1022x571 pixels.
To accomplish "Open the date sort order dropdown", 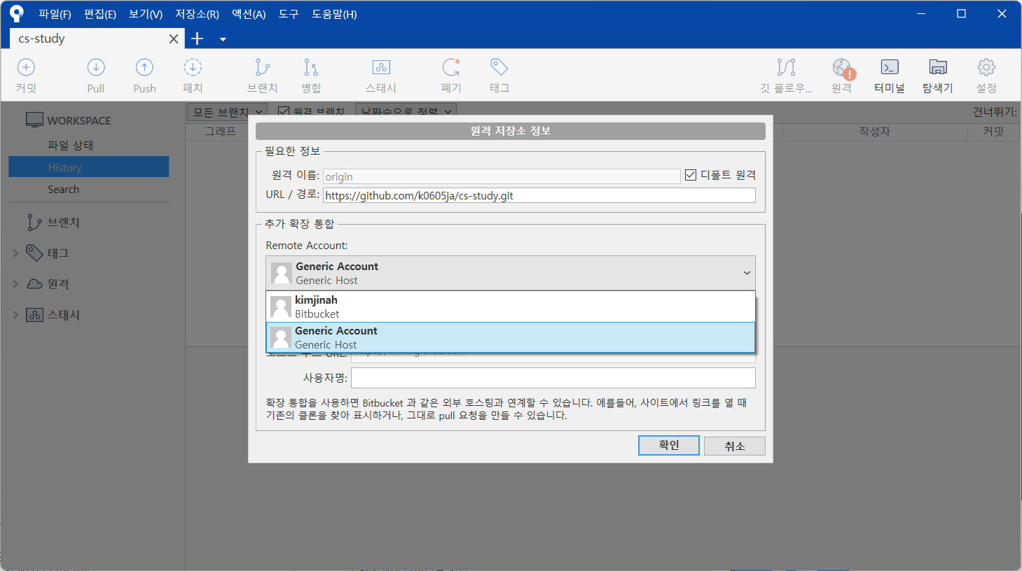I will pos(406,111).
